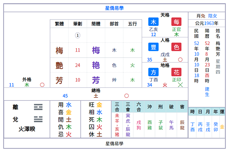Click the circled number 1

[78, 35]
